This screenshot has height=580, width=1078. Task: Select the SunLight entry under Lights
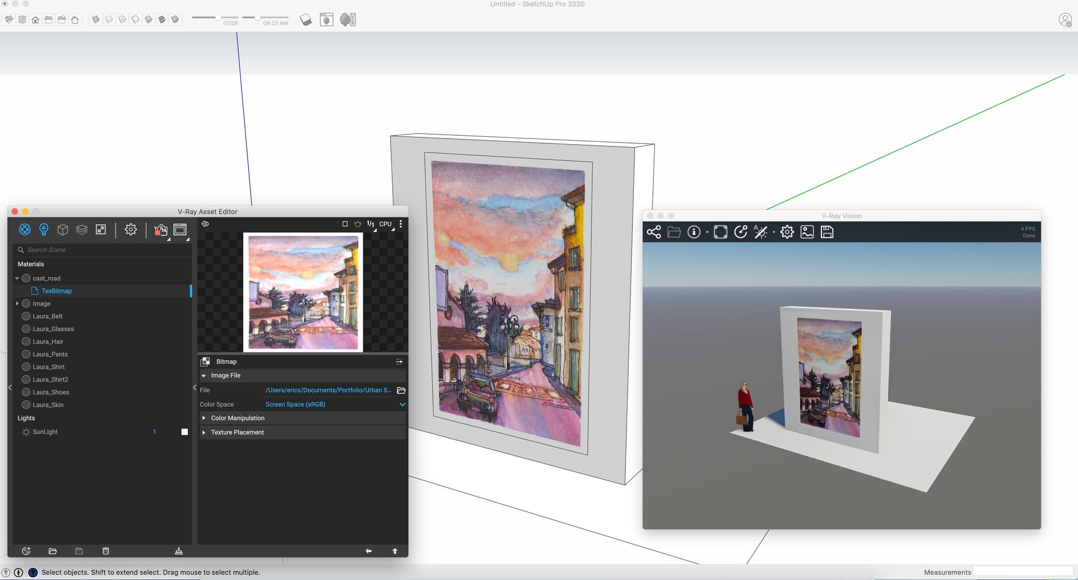(x=45, y=432)
